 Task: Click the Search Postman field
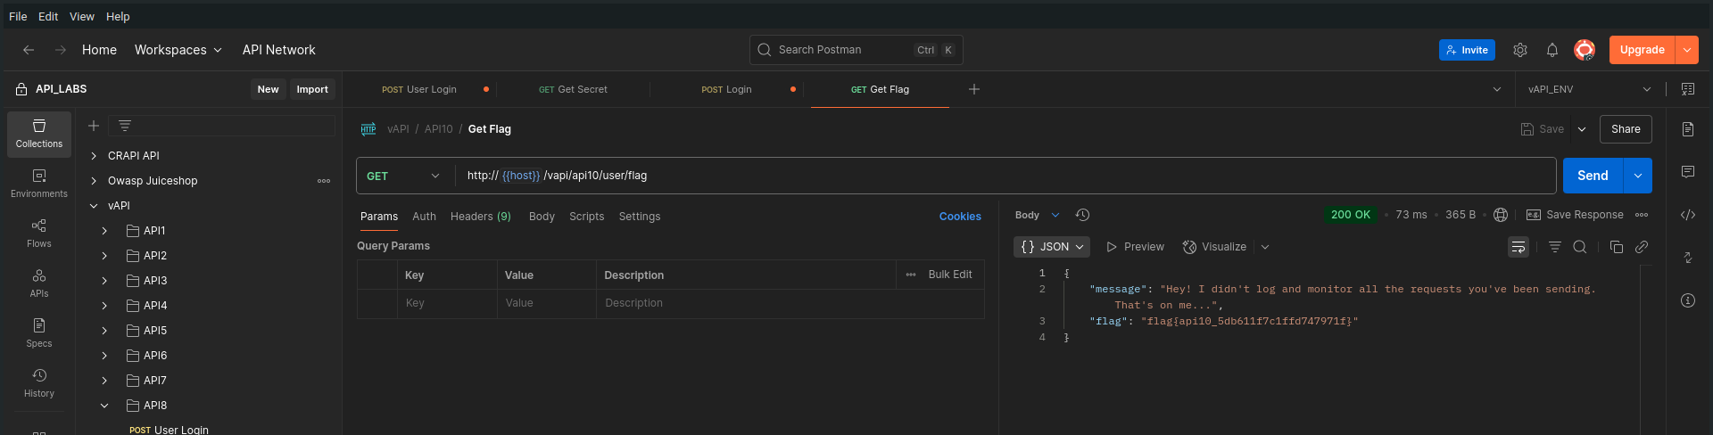856,50
